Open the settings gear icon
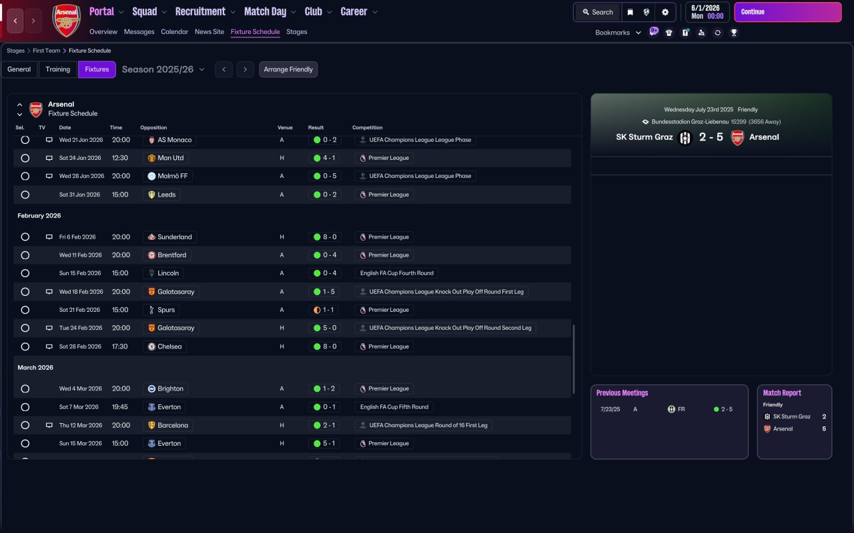This screenshot has height=533, width=854. coord(665,12)
